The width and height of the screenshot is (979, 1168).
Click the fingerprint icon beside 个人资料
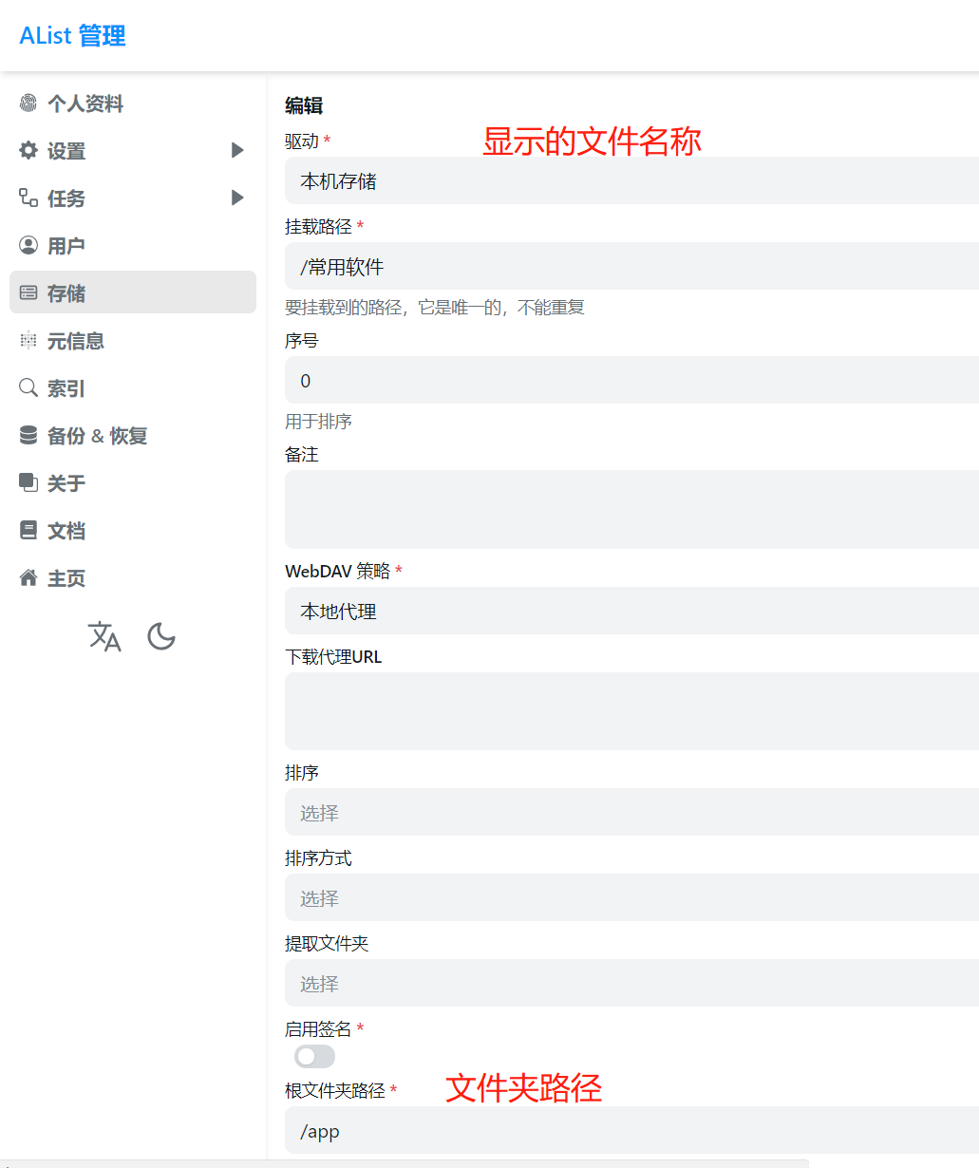[28, 104]
